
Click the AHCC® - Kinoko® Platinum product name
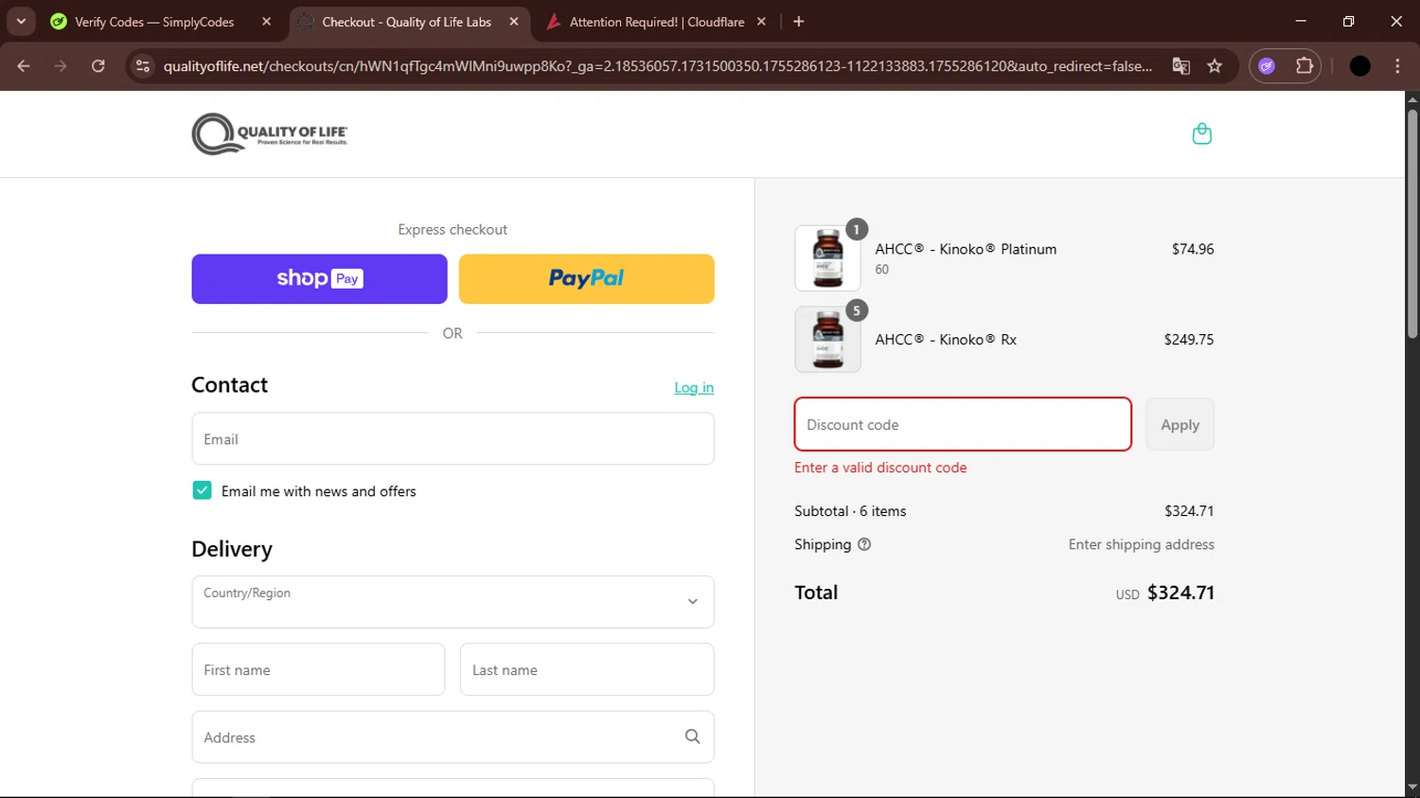(966, 249)
